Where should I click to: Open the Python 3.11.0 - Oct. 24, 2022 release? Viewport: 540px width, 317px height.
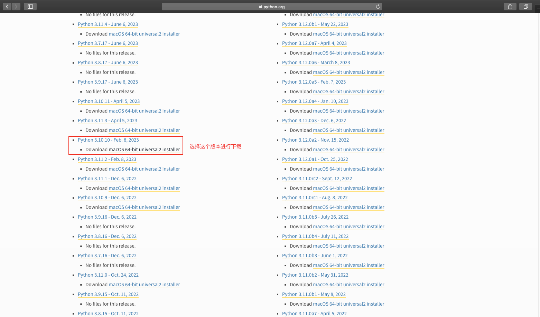108,275
